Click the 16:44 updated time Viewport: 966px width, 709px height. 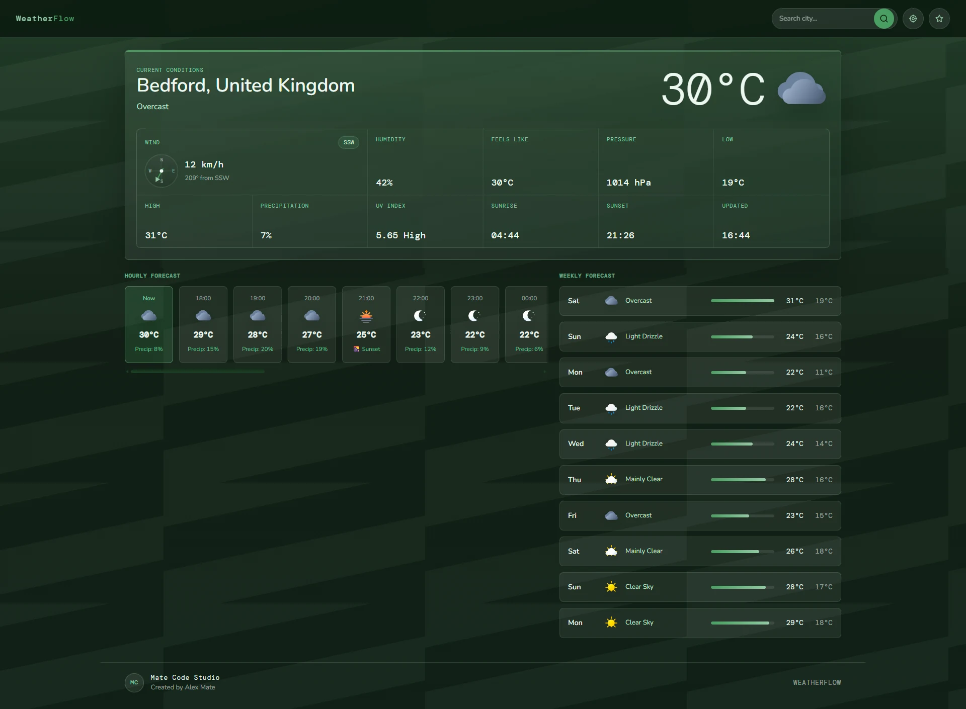[x=736, y=235]
